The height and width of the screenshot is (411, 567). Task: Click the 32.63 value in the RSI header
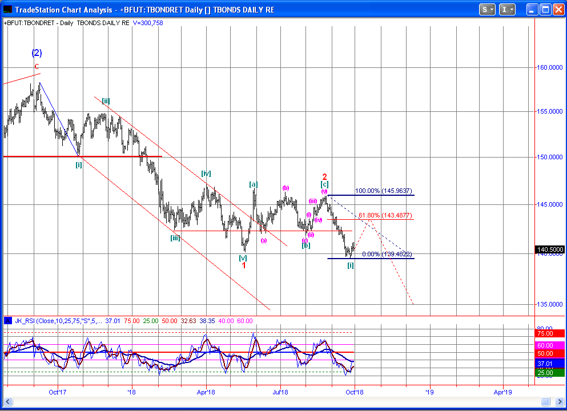pos(188,321)
